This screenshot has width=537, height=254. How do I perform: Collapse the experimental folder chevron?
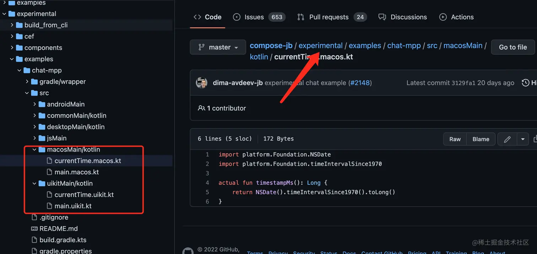(4, 14)
